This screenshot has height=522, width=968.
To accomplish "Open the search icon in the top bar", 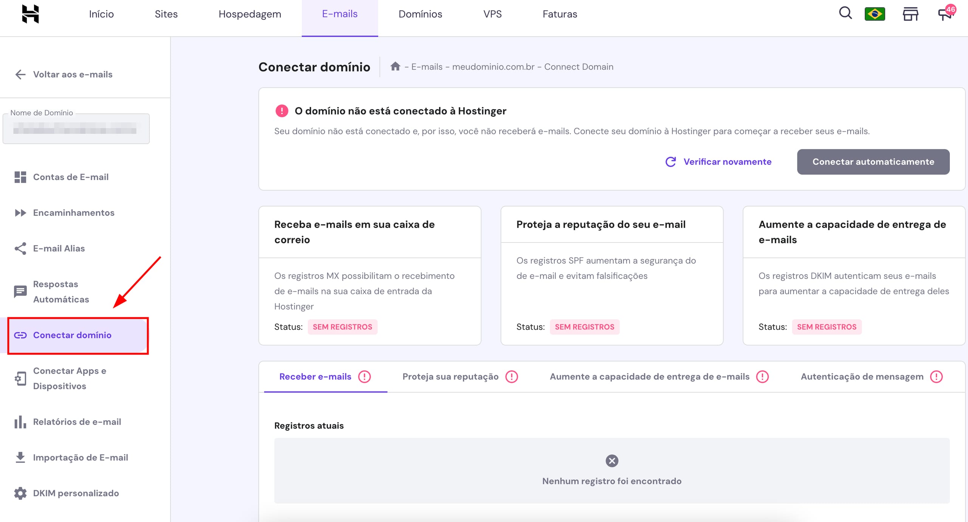I will coord(845,13).
